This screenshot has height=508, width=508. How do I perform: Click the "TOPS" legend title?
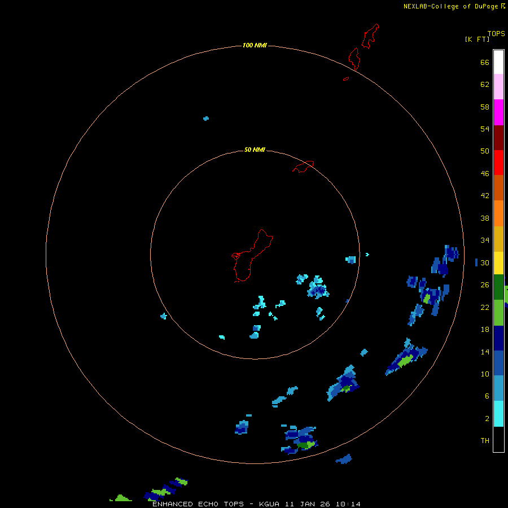(496, 34)
